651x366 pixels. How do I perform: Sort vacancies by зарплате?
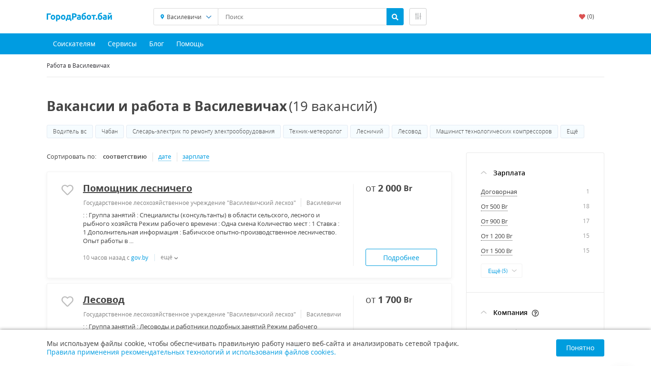pos(195,157)
